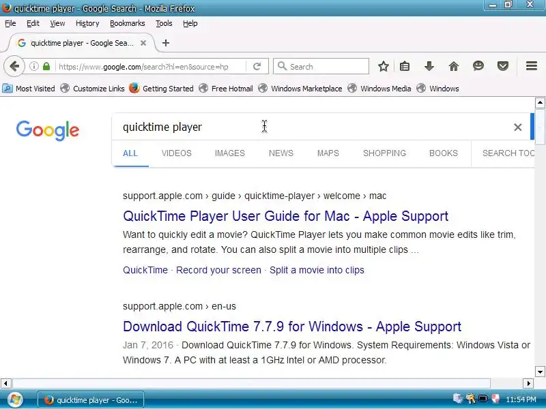Bookmark this page with the star icon
Viewport: 546px width, 409px height.
pyautogui.click(x=384, y=66)
